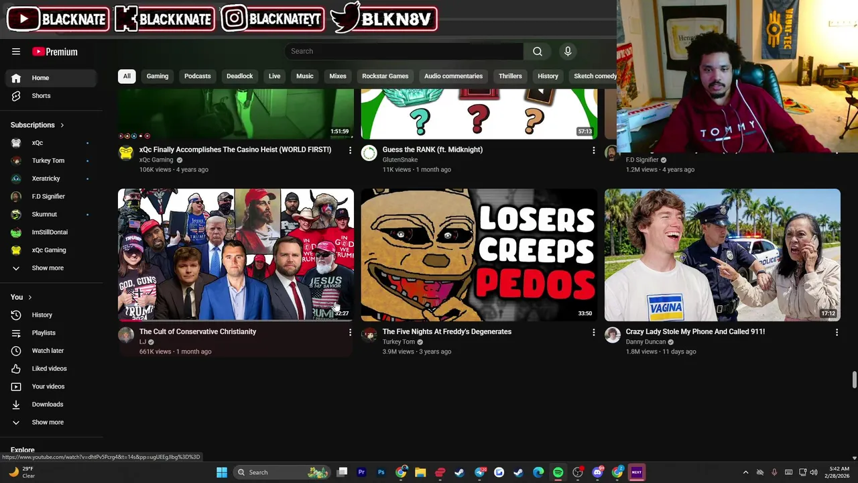Select the Sketch comedy filter chip
858x483 pixels.
[x=594, y=76]
